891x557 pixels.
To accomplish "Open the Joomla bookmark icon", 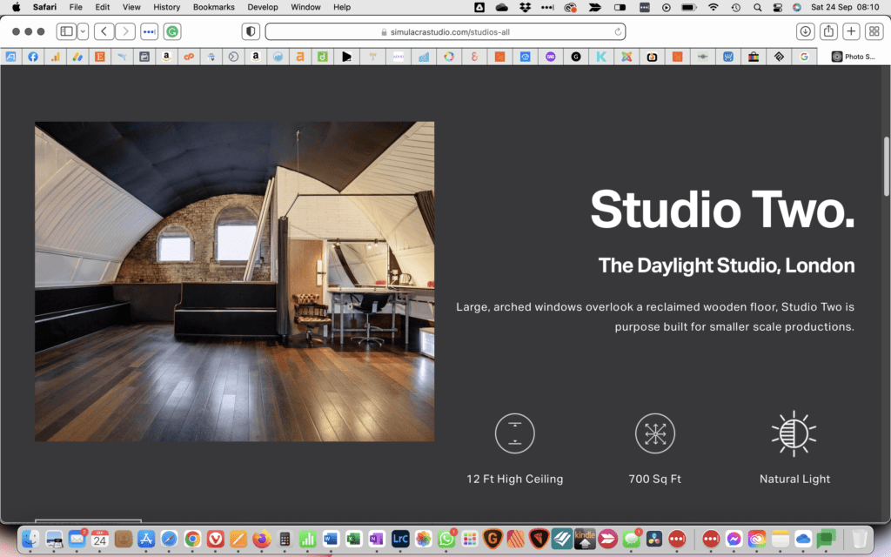I will (626, 57).
